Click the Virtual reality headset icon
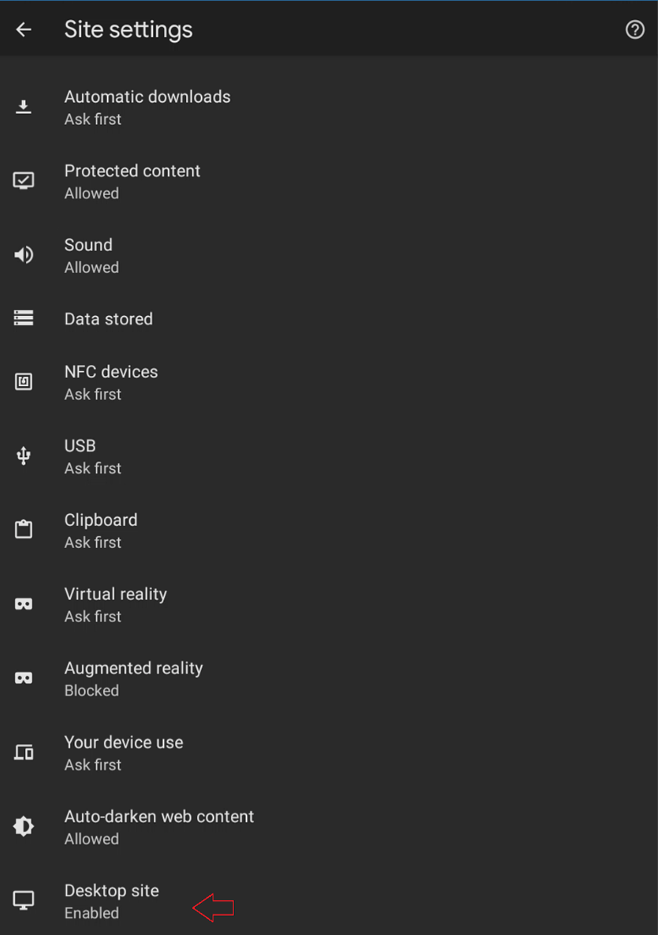 coord(24,604)
